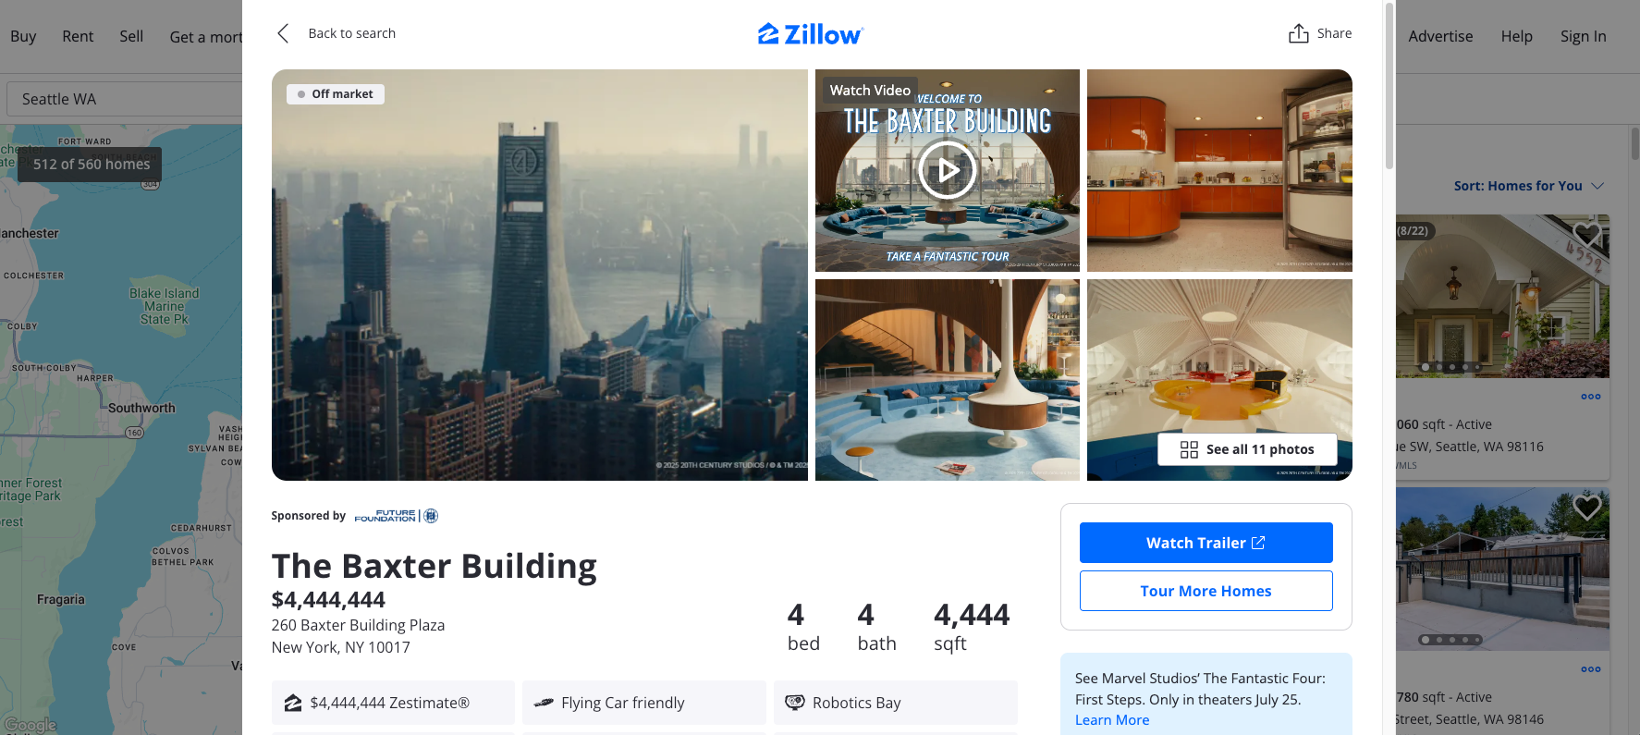Open the orange kitchen photo thumbnail
1640x735 pixels.
pos(1219,170)
